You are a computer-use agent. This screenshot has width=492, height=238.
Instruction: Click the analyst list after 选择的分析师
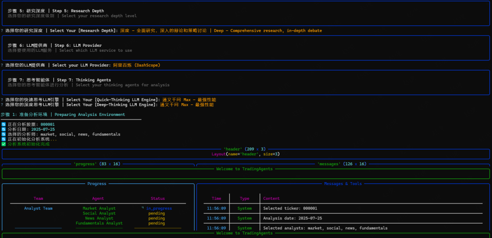pyautogui.click(x=80, y=134)
